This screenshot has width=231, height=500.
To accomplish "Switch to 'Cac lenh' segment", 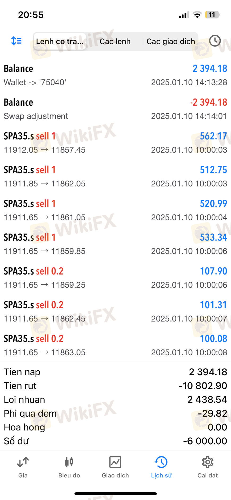I will click(115, 41).
